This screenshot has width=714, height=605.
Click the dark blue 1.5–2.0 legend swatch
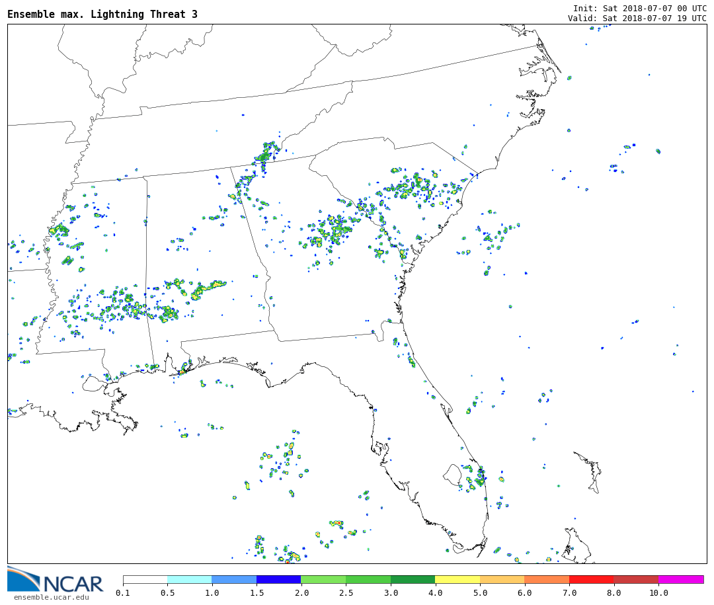coord(278,579)
